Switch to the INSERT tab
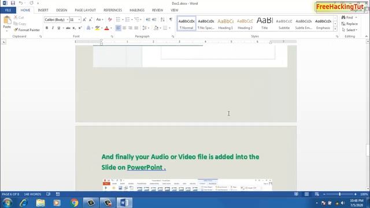This screenshot has width=370, height=208. (43, 10)
